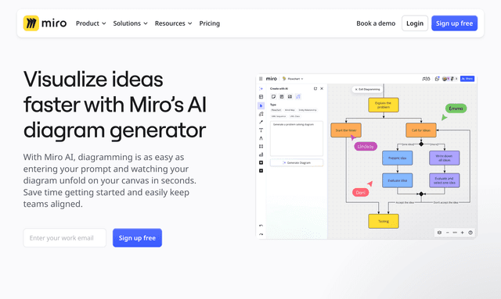Click the sticky note icon in AI panel
Viewport: 501px width, 299px height.
pos(273,97)
